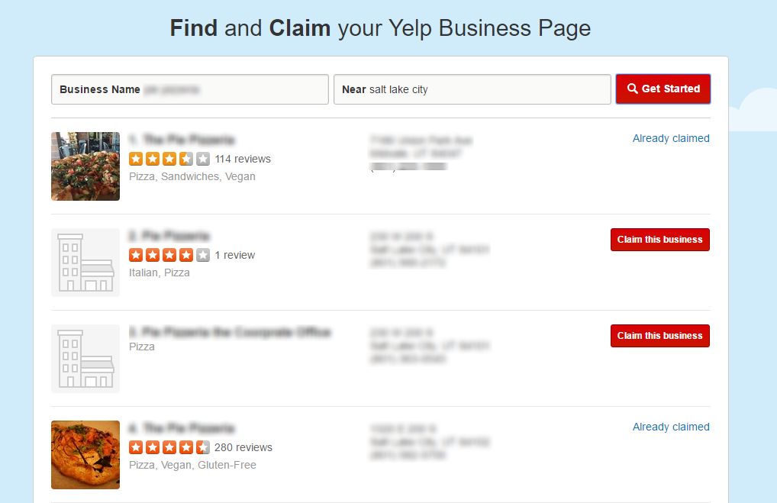Click the 'Pizza, Sandwiches, Vegan' category text
This screenshot has width=777, height=503.
(x=192, y=176)
